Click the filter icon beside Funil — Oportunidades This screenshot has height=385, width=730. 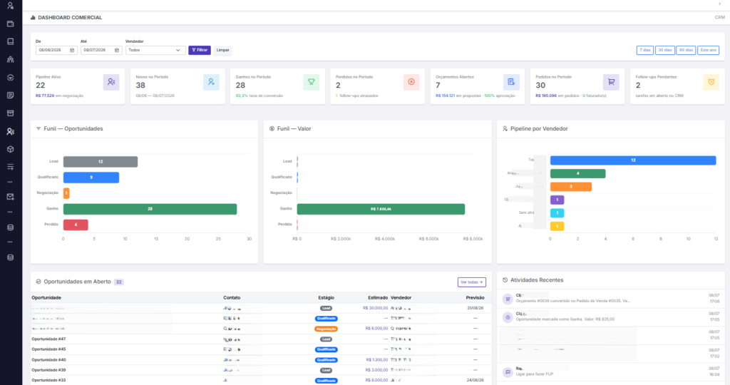(x=38, y=129)
